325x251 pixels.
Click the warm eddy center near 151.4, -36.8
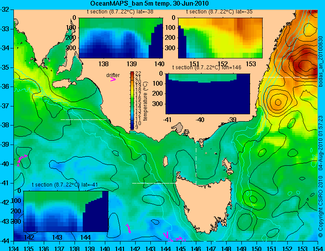pos(278,102)
